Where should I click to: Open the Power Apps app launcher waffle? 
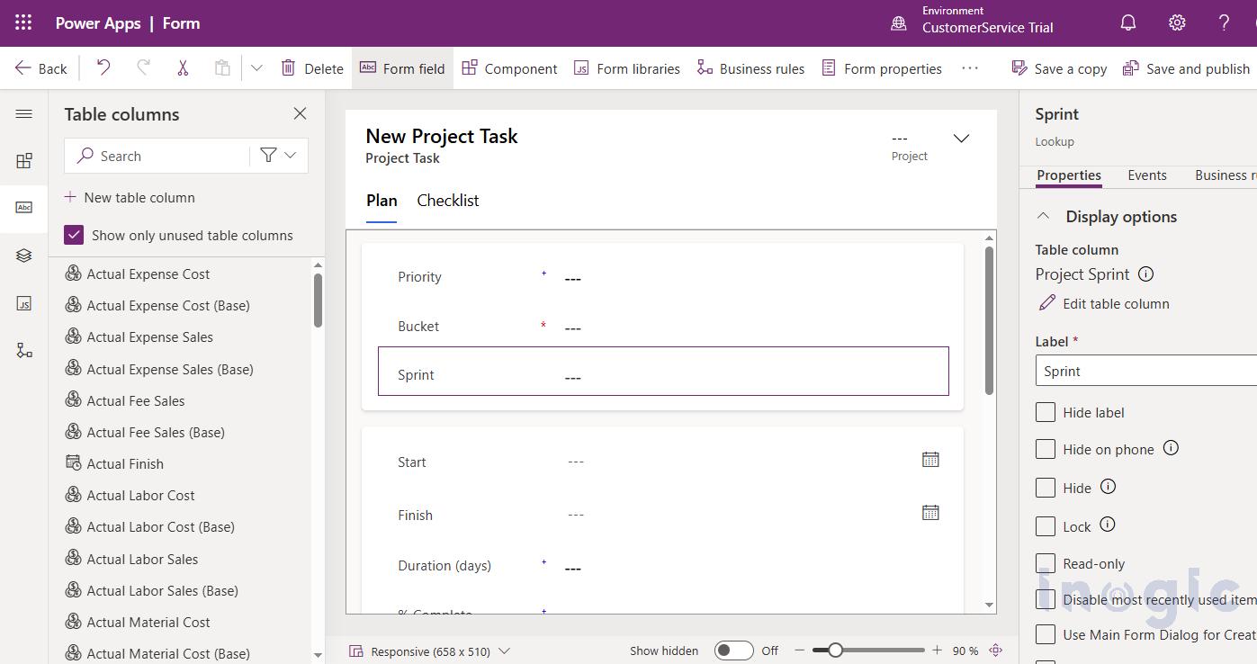[x=22, y=22]
